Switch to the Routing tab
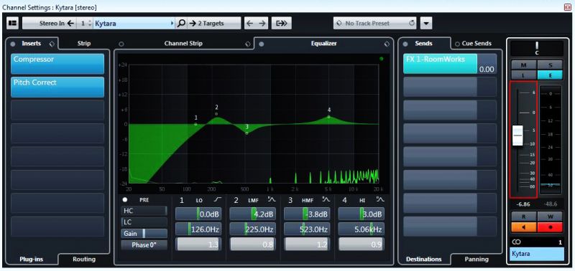 click(84, 260)
